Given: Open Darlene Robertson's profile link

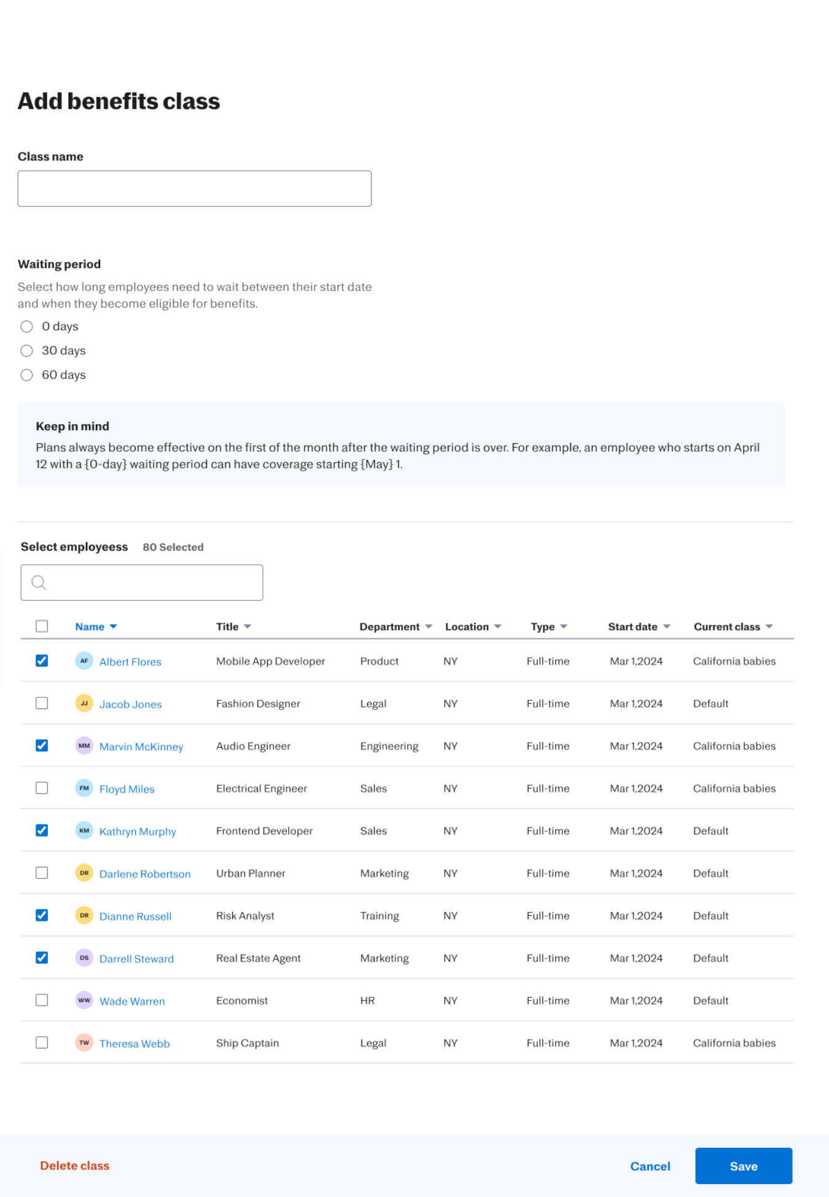Looking at the screenshot, I should pos(145,874).
